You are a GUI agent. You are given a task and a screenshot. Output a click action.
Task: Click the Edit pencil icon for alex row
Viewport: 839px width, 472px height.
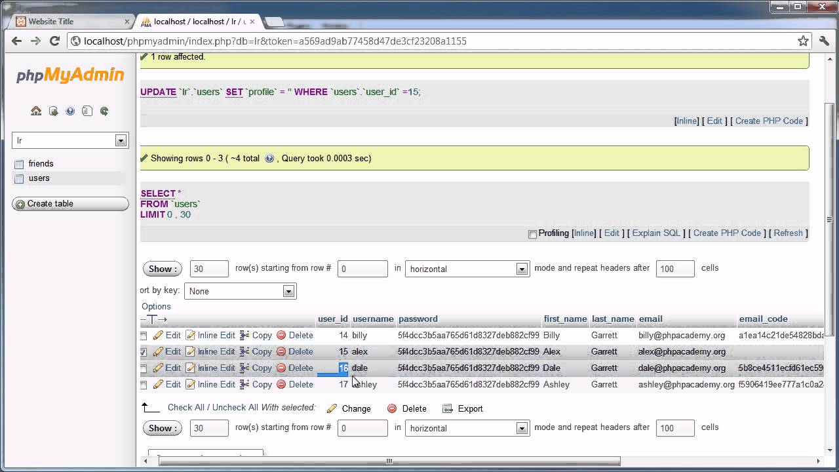(158, 351)
